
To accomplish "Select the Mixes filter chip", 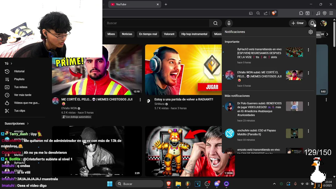I will click(111, 34).
